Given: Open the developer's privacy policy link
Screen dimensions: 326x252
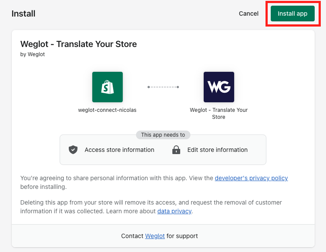Looking at the screenshot, I should [251, 178].
